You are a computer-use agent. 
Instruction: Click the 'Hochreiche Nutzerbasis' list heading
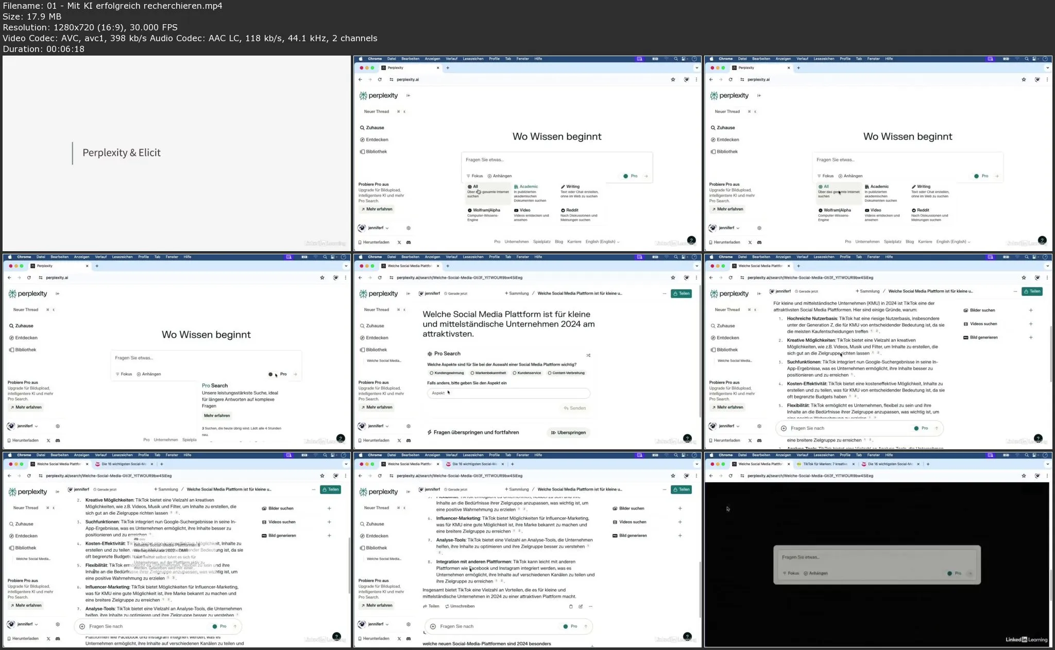pyautogui.click(x=812, y=319)
